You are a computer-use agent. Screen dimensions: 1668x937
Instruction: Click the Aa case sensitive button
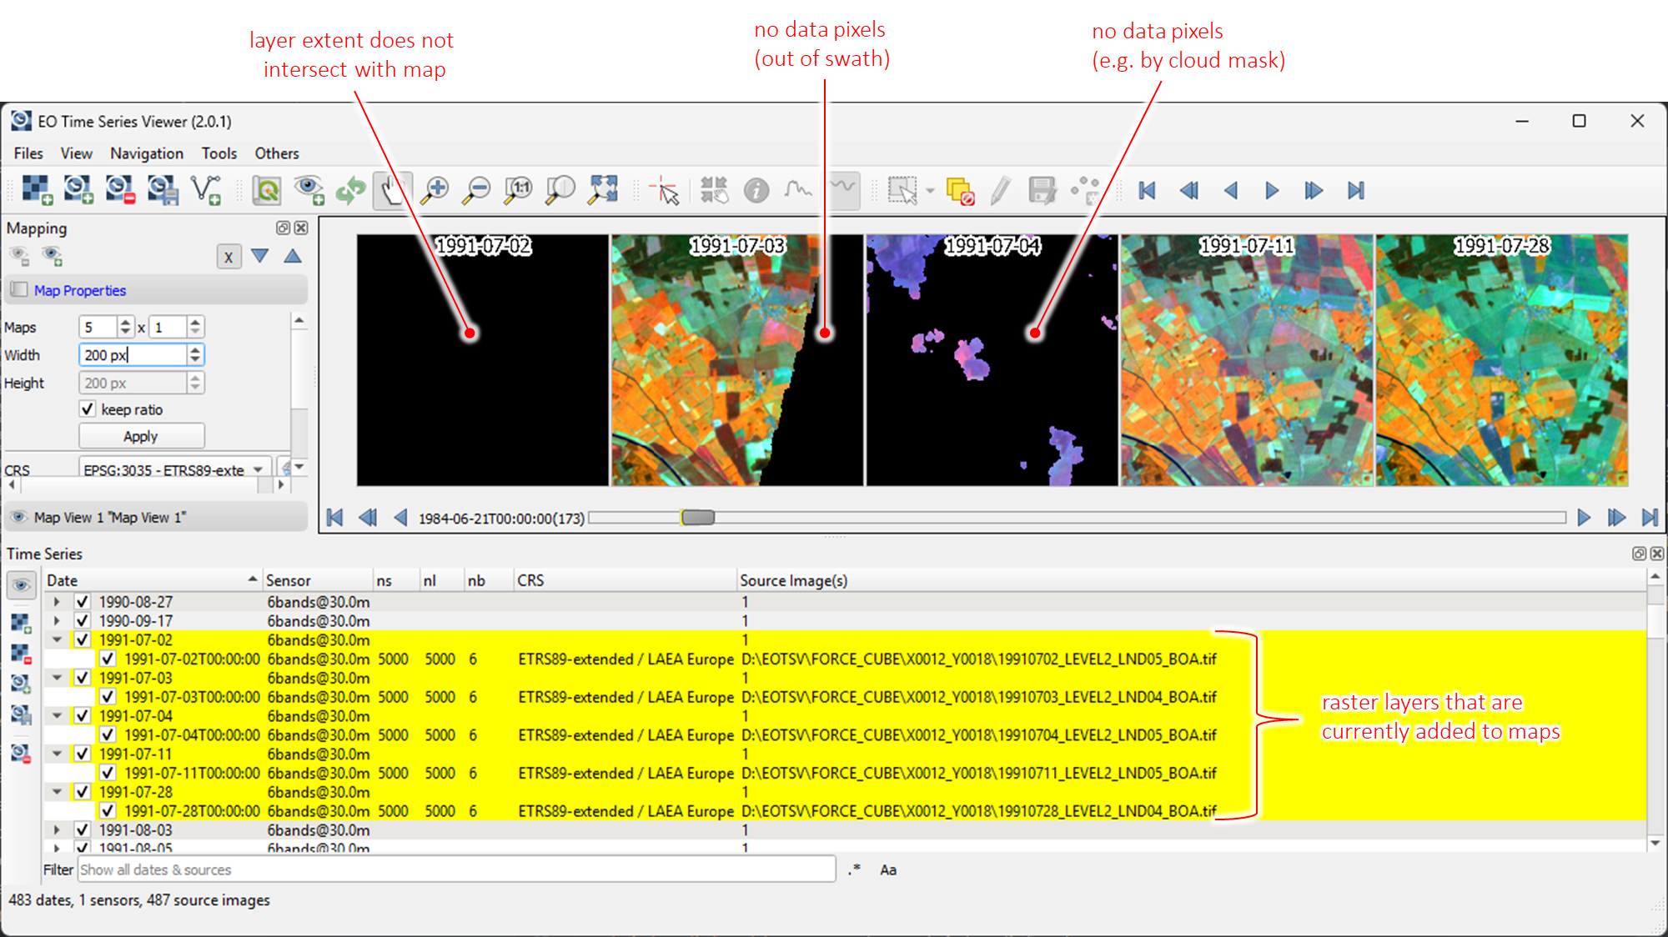click(x=888, y=869)
